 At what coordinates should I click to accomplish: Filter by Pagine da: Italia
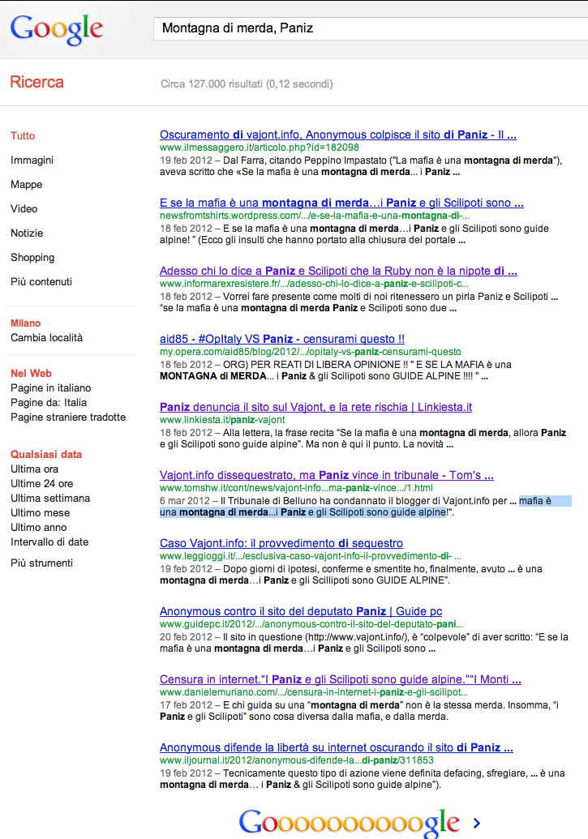[x=48, y=402]
